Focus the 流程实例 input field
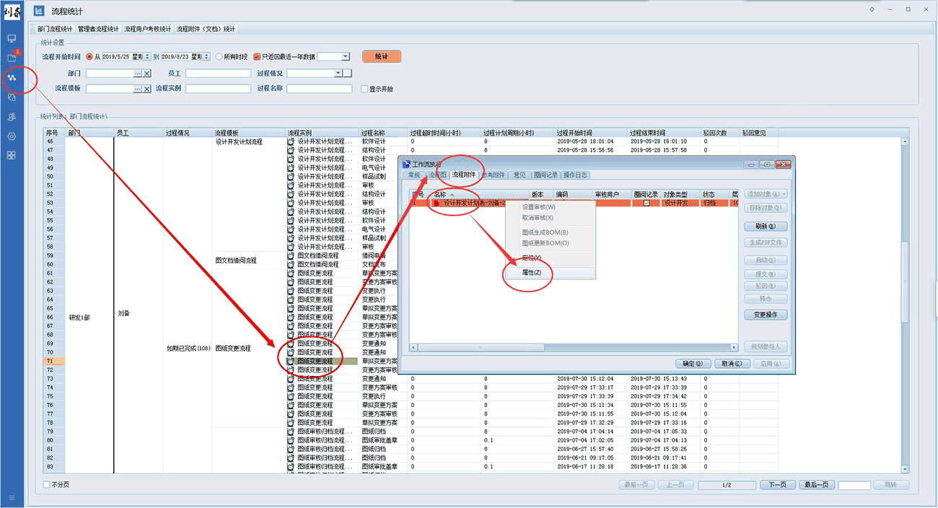This screenshot has height=508, width=938. pyautogui.click(x=218, y=89)
